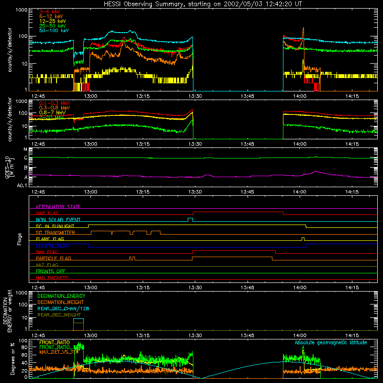Click the REAR_DEC_WEIGHT legend label
Viewport: 383px width, 383px height.
[59, 315]
